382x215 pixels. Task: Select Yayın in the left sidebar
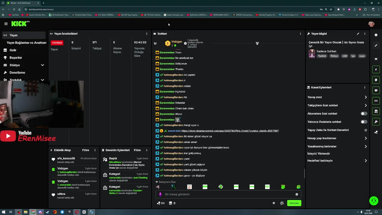(24, 35)
